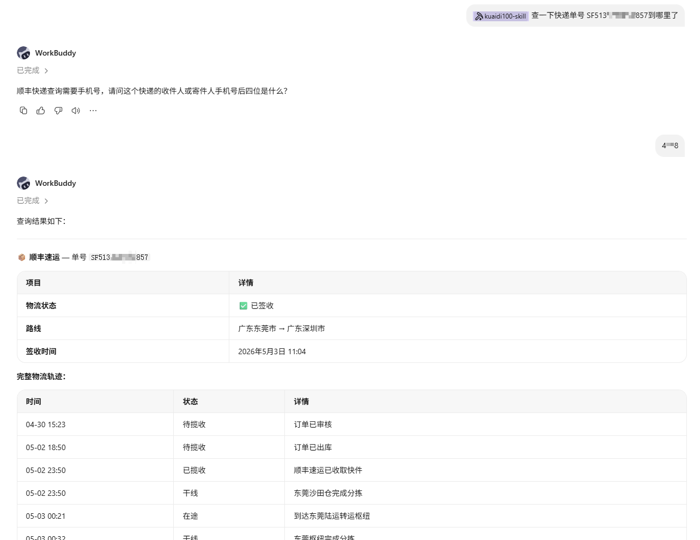Click the green 已签收 checkmark icon
700x540 pixels.
pyautogui.click(x=244, y=306)
